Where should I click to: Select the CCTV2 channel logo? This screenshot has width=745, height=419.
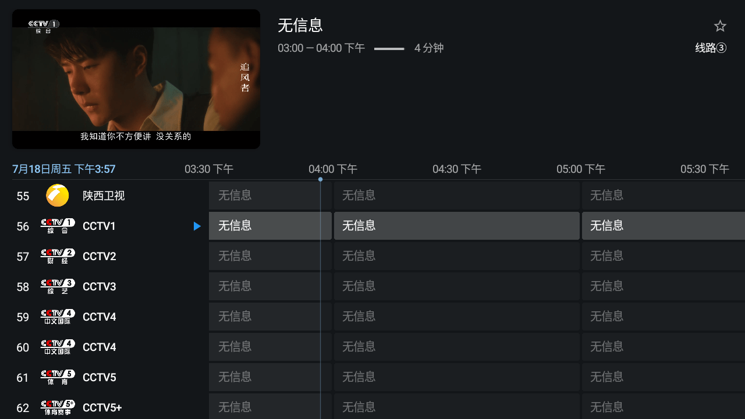coord(57,256)
